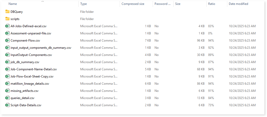The image size is (267, 117).
Task: Sort by the Type column header
Action: coord(84,4)
